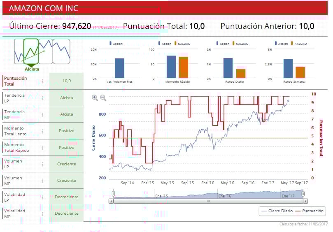Click the orange NASDAQ bar in Momento Rápido
This screenshot has width=333, height=232.
184,67
